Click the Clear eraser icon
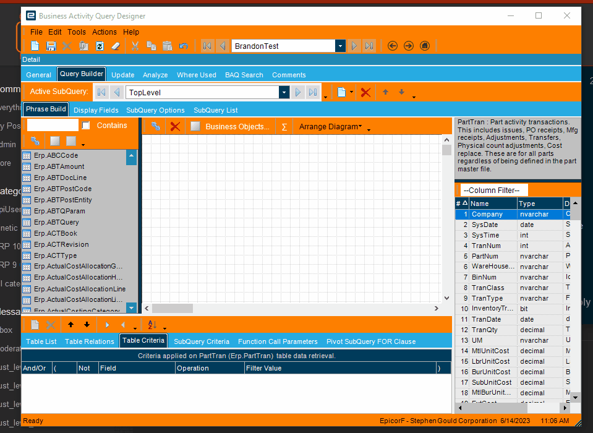 (x=116, y=46)
